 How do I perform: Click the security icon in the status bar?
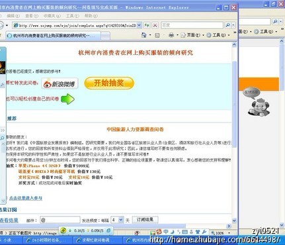(137, 232)
